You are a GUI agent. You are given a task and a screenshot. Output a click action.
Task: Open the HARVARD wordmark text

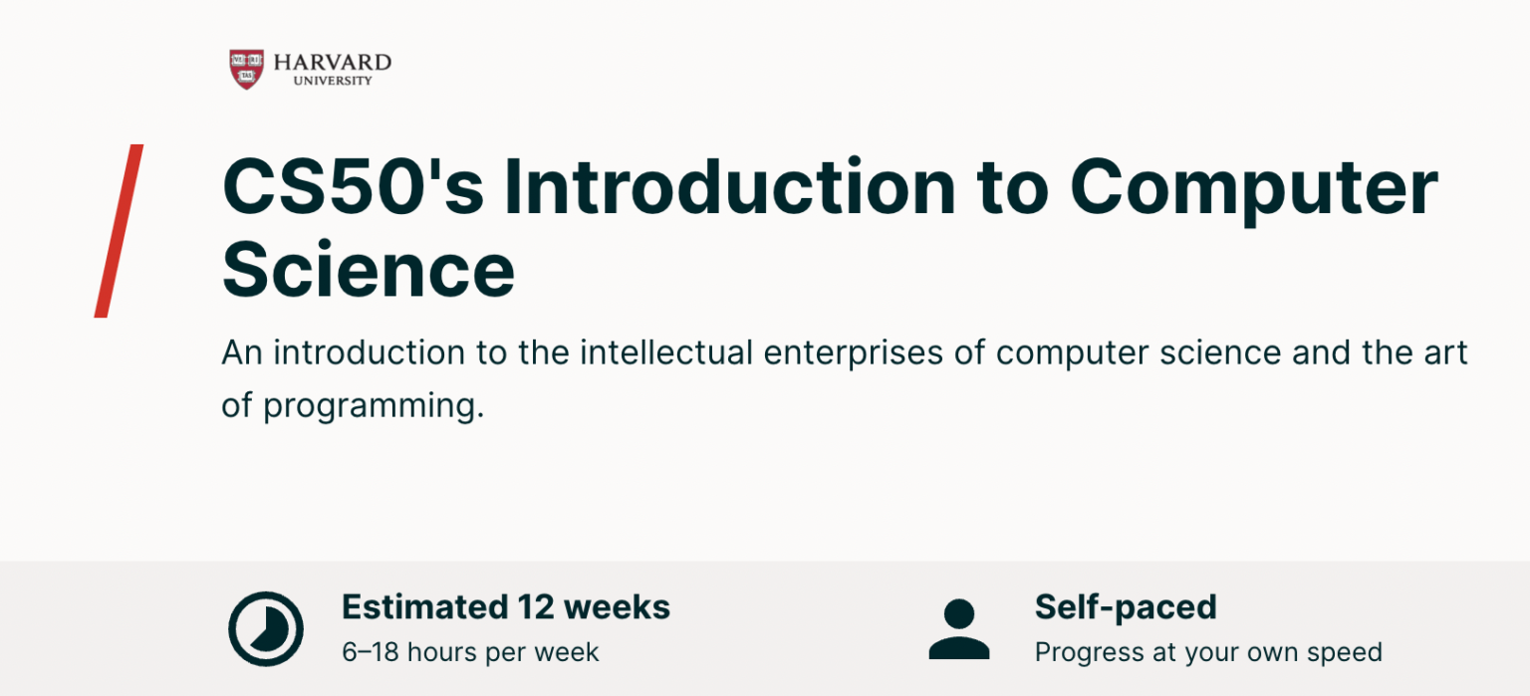pos(332,62)
